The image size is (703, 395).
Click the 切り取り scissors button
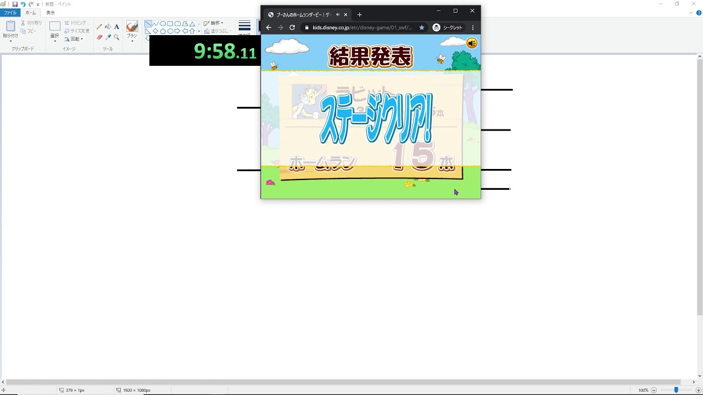(x=31, y=23)
